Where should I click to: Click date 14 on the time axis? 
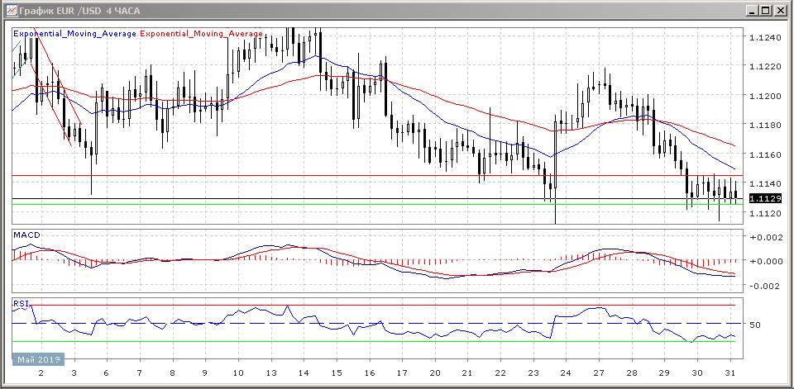click(303, 373)
